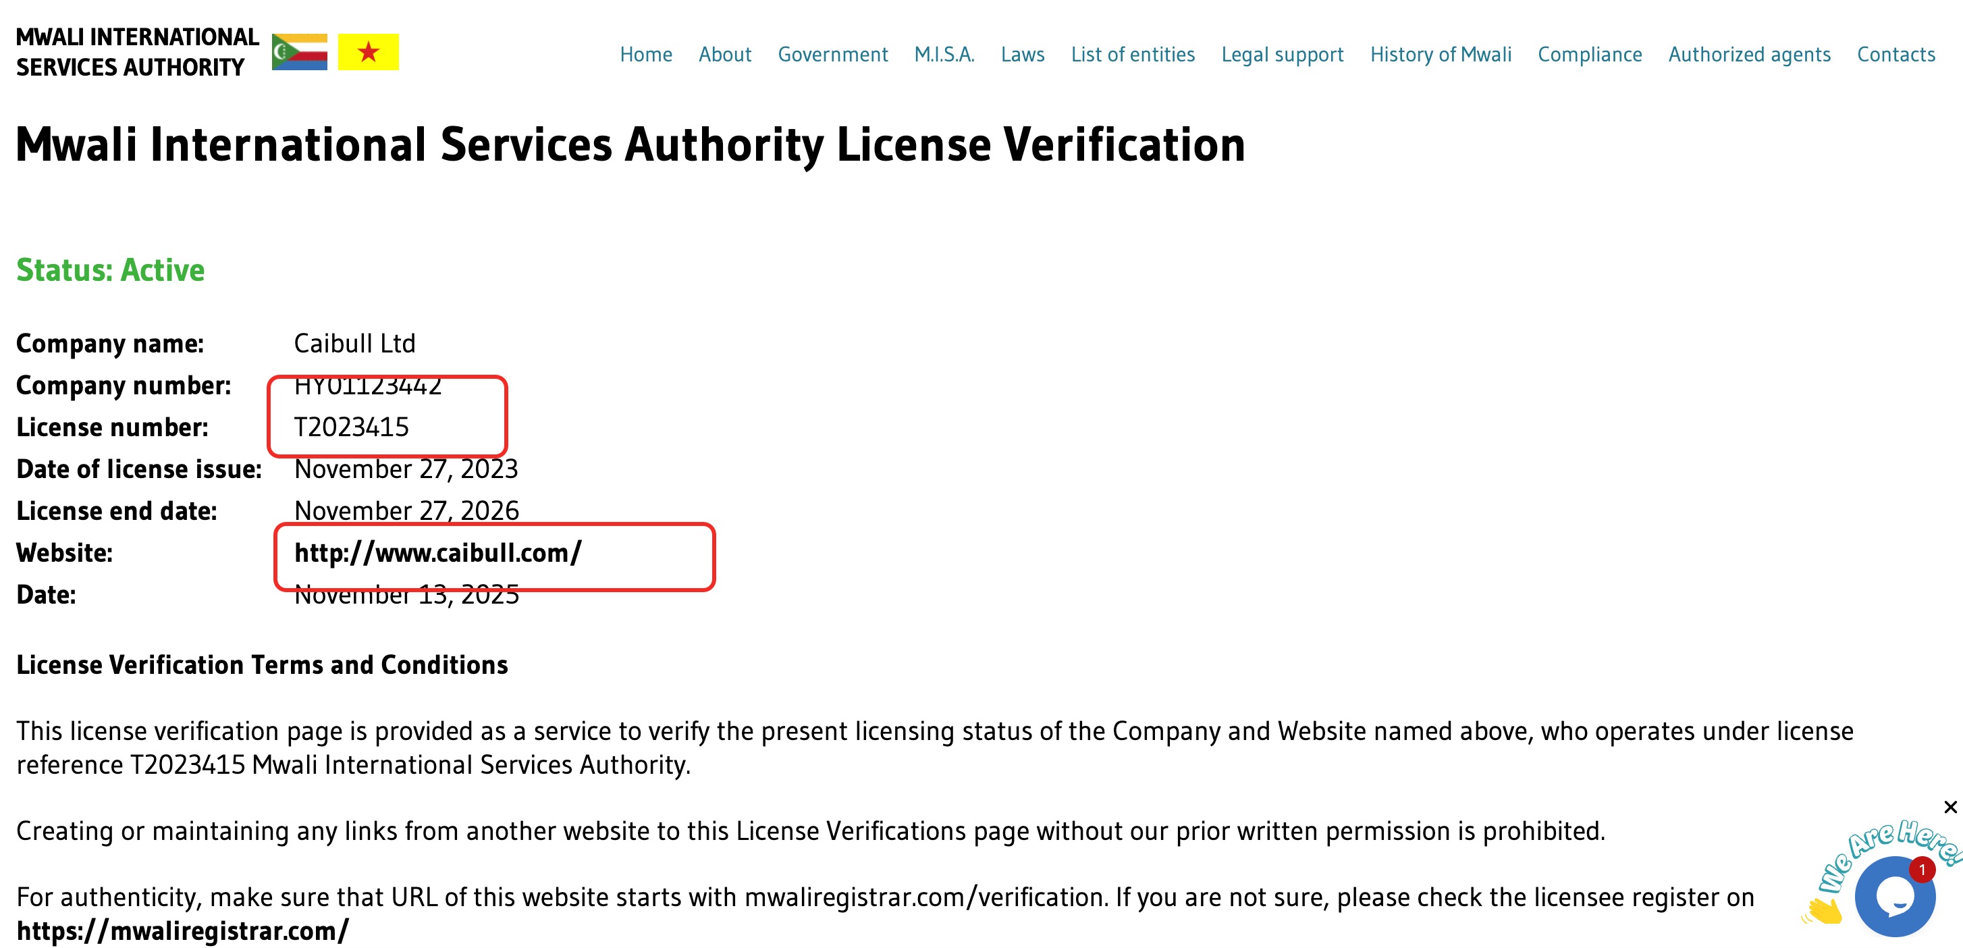Viewport: 1963px width, 948px height.
Task: Open the chat bubble widget
Action: coord(1894,896)
